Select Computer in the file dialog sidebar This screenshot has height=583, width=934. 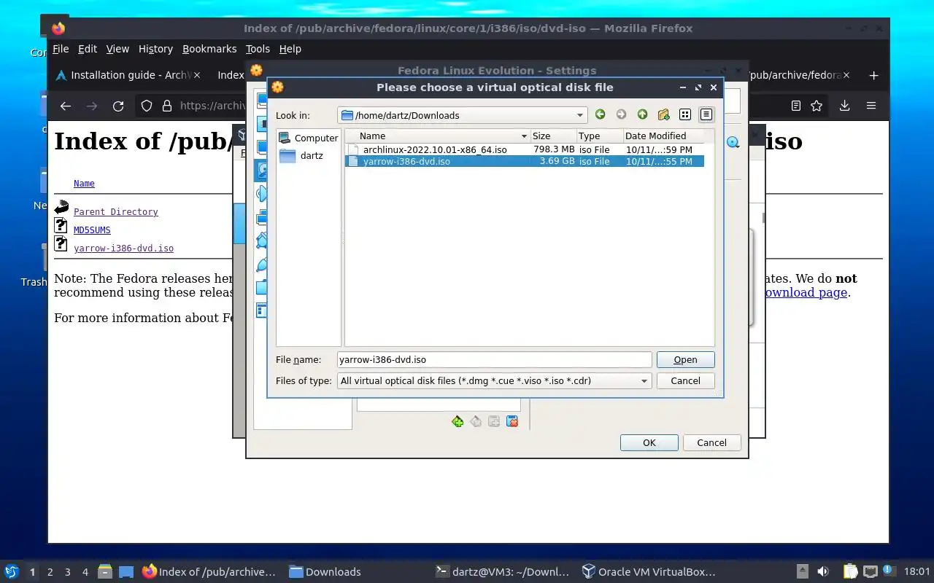[x=309, y=138]
